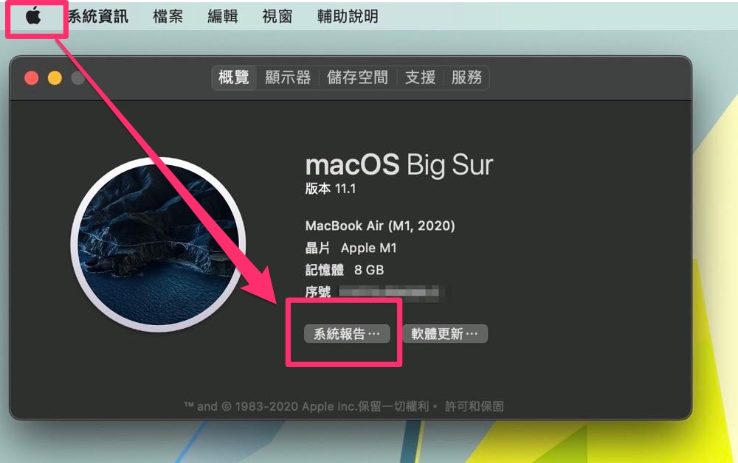Click the macOS Big Sur circular wallpaper image
Screen dimensions: 738x463
click(158, 245)
